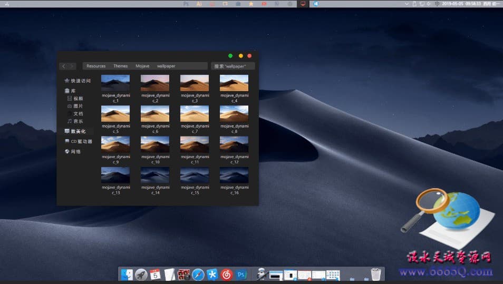Image resolution: width=503 pixels, height=284 pixels.
Task: Select thumbnail mojave_dynamic_3
Action: pos(195,83)
